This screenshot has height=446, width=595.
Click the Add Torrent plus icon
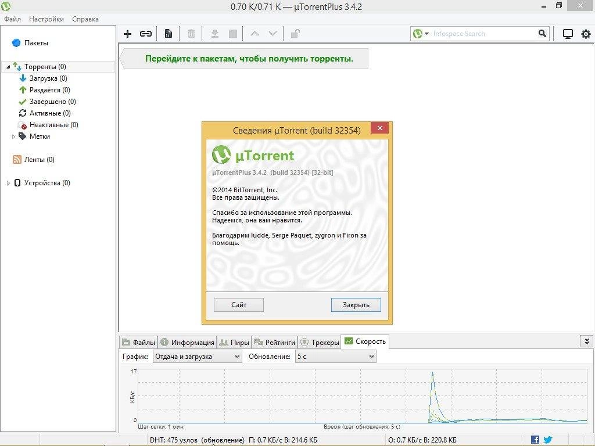(127, 34)
